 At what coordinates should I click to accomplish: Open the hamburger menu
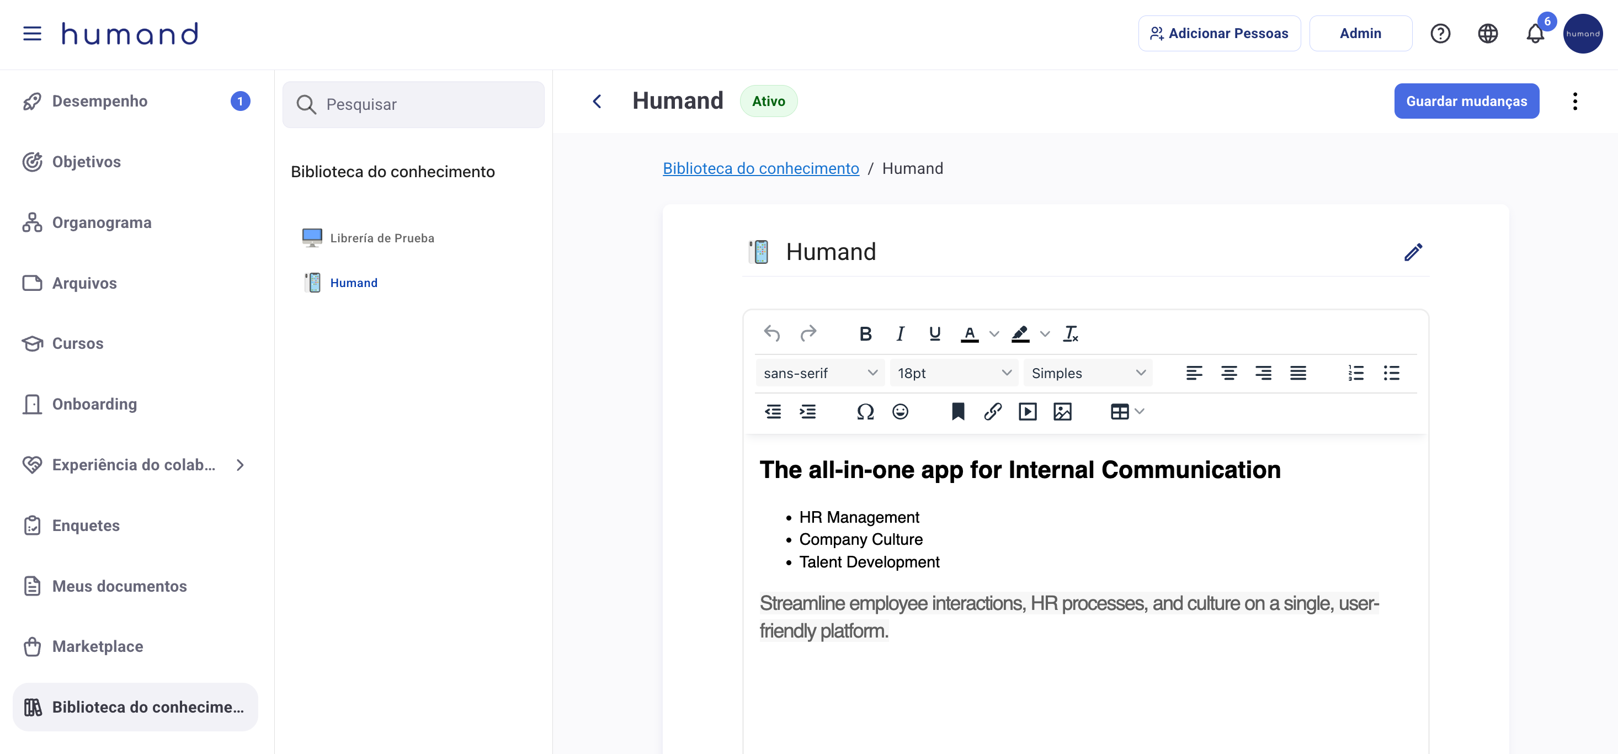click(32, 34)
